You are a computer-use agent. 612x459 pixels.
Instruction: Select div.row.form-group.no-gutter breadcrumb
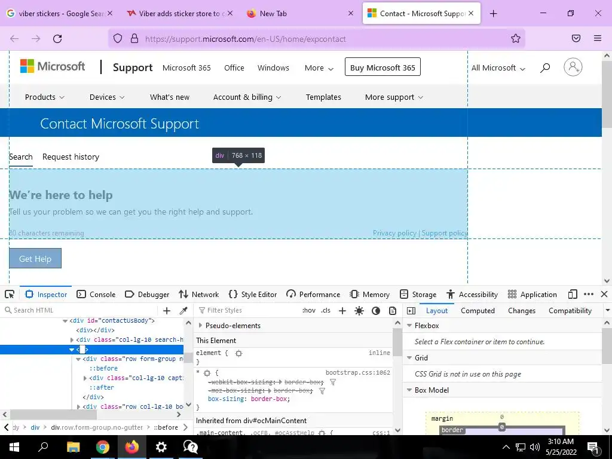point(97,427)
